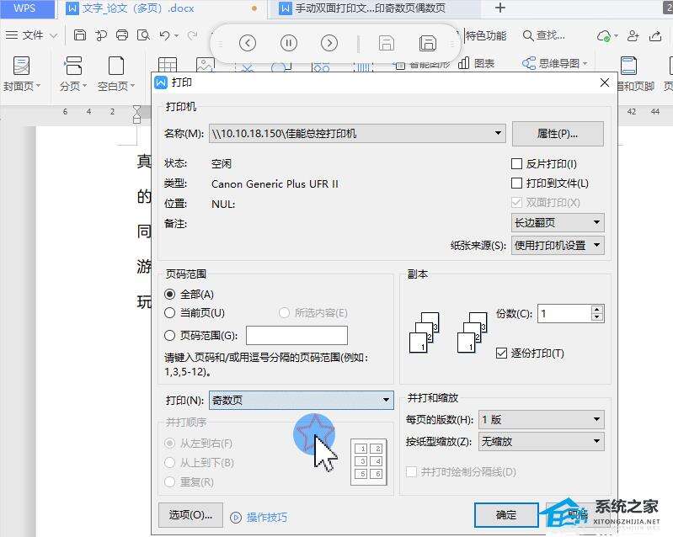Open header and footer tool icon
This screenshot has width=673, height=537.
pos(628,66)
